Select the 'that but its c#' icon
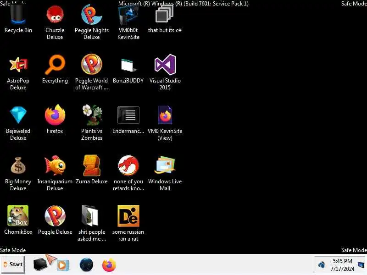The width and height of the screenshot is (367, 275). tap(165, 15)
